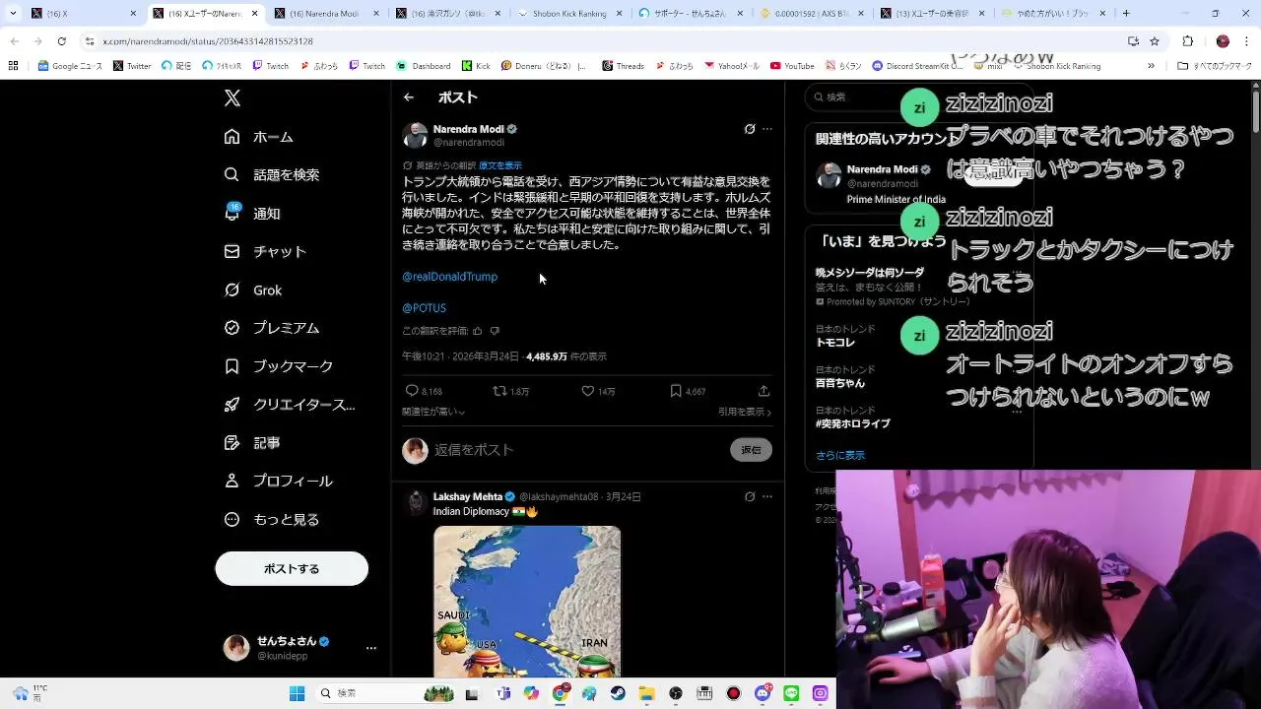Open the Twitch bookmark beside フォトハメ
Viewport: 1261px width, 709px height.
271,66
